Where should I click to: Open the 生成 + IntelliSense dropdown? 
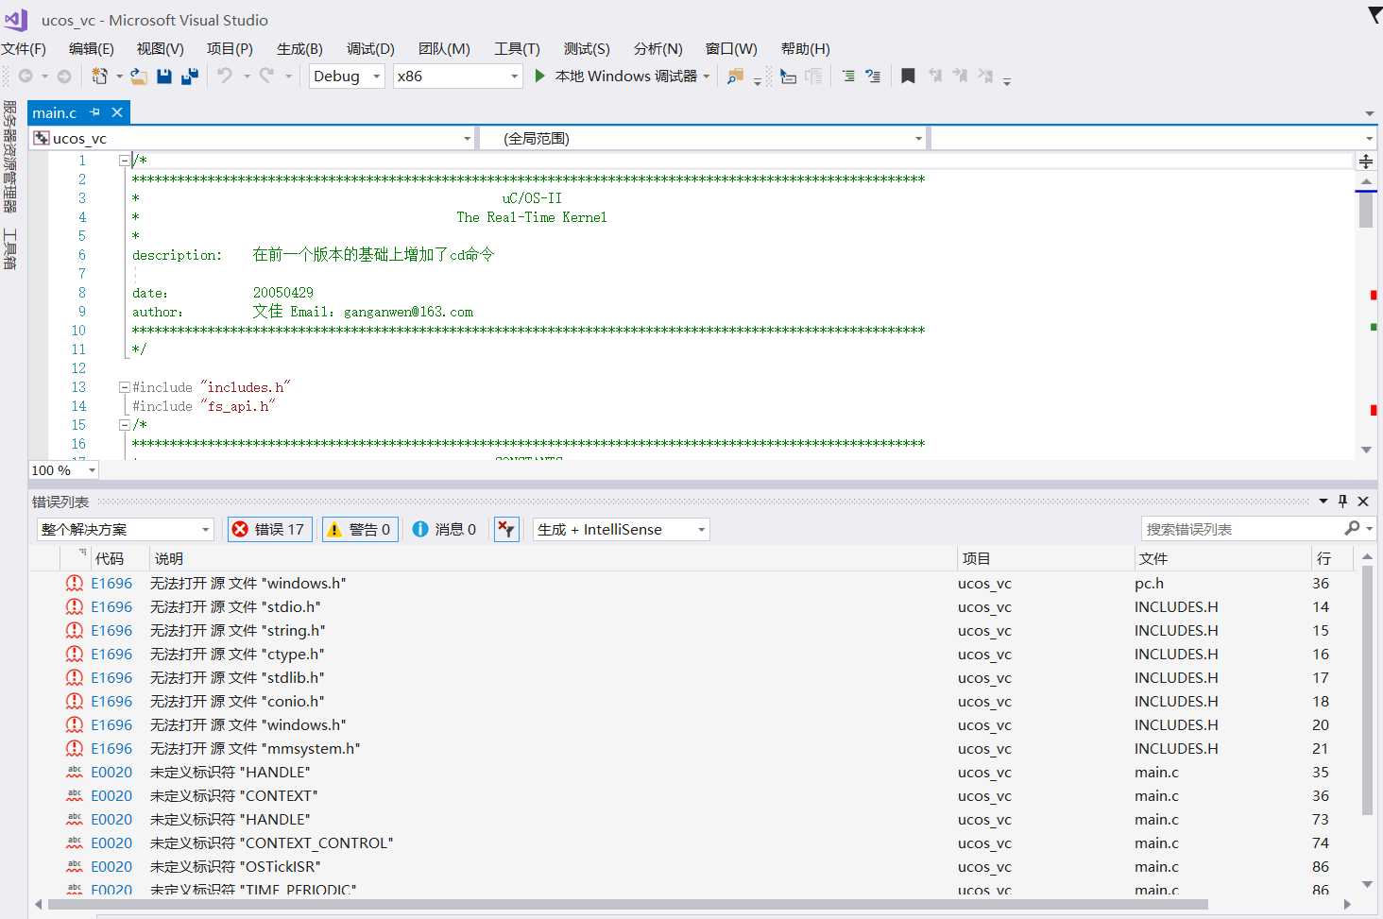[x=621, y=529]
